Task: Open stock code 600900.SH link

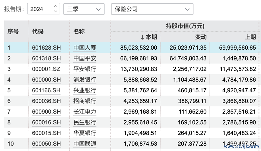Action: 46,112
